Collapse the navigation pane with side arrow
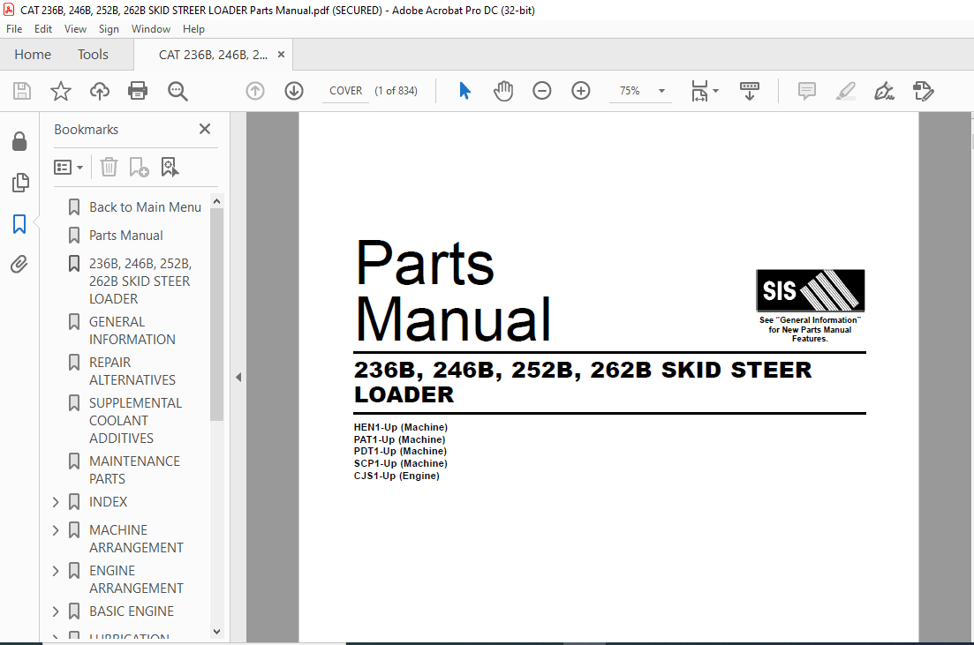The width and height of the screenshot is (974, 645). tap(238, 378)
